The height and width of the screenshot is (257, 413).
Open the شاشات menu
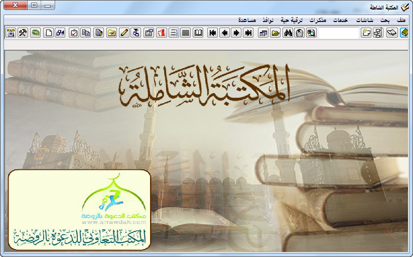point(365,20)
